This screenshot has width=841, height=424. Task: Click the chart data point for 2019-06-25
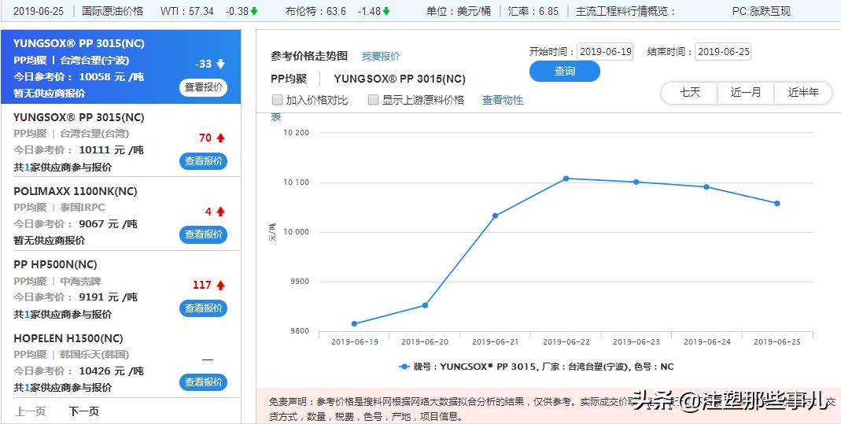pos(777,203)
